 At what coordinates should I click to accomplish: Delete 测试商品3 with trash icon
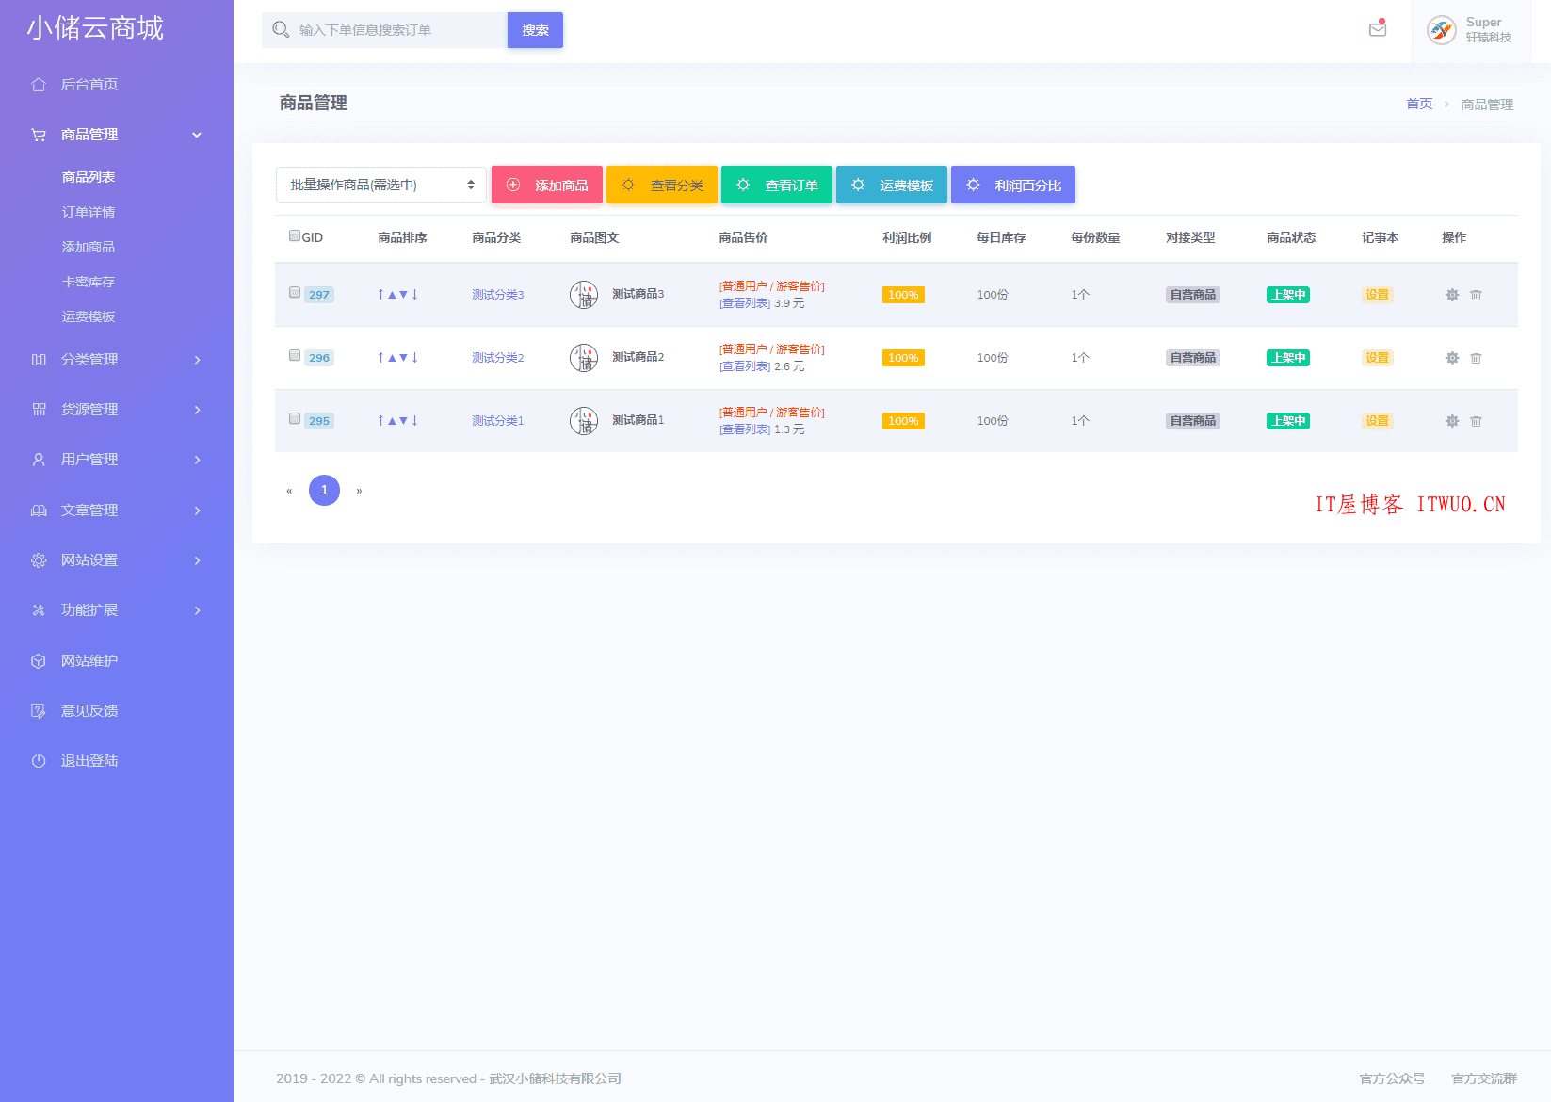(x=1476, y=295)
